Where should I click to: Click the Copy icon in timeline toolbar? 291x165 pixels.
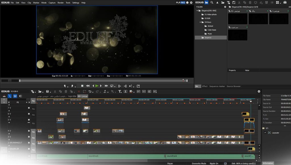(x=60, y=91)
